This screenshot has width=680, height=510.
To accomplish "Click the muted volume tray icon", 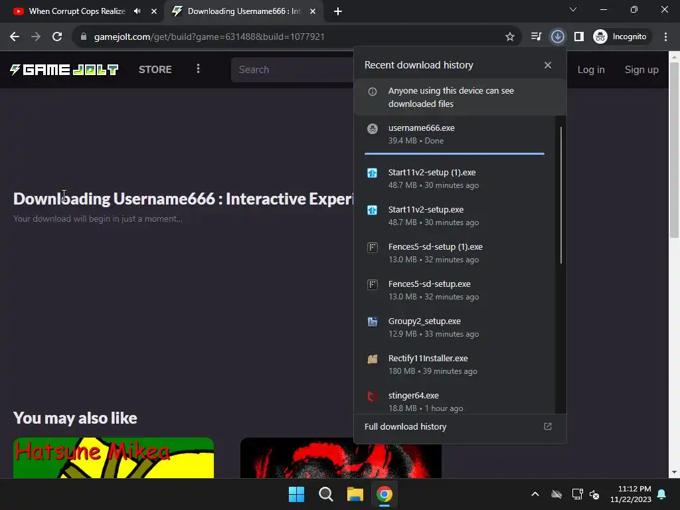I will pos(594,494).
